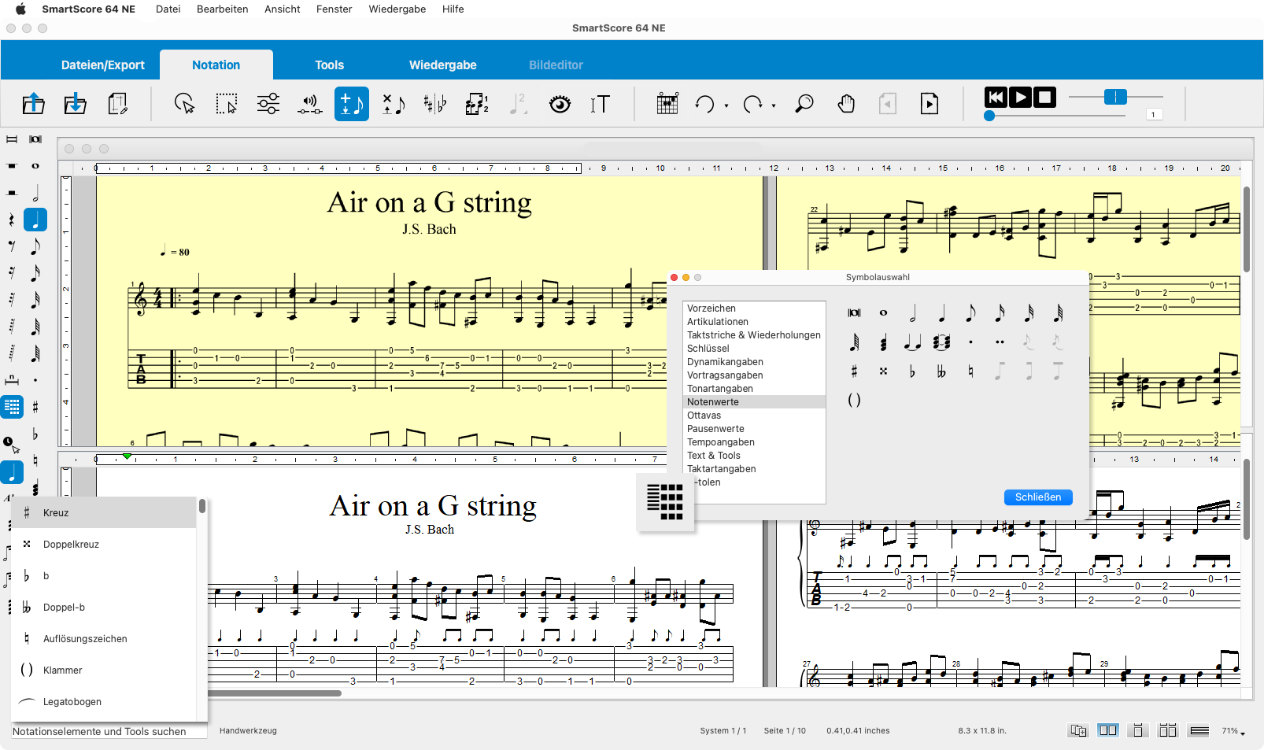Click the Notationselemente und Tools search field
Screen dimensions: 1264x750
(x=109, y=731)
